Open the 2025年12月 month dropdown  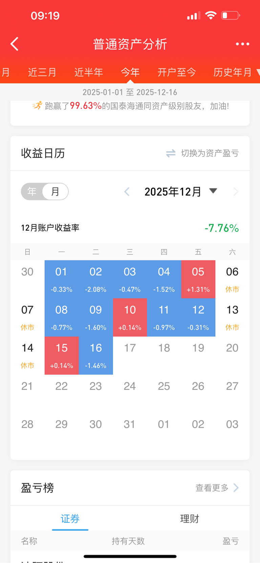coord(213,191)
